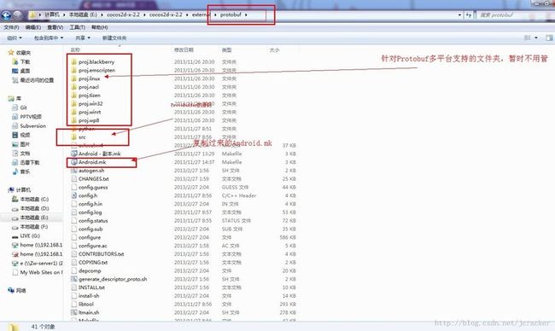This screenshot has height=331, width=555.
Task: Show the preview pane using its toolbar icon
Action: (549, 38)
